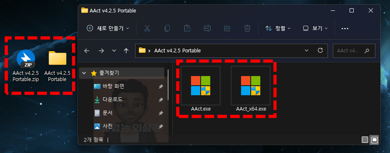
Task: Unpin 바탕 화면 from quick access
Action: click(161, 87)
